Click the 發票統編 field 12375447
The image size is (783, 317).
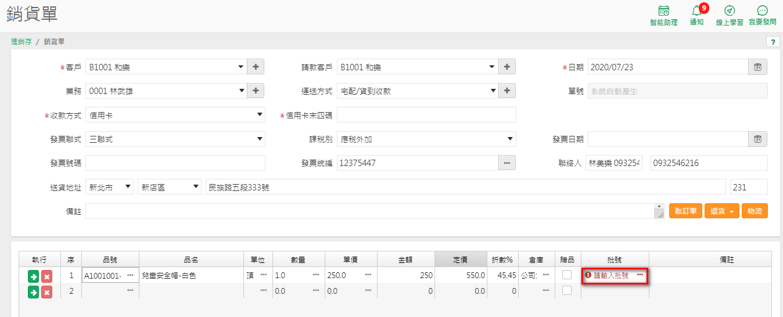point(418,163)
